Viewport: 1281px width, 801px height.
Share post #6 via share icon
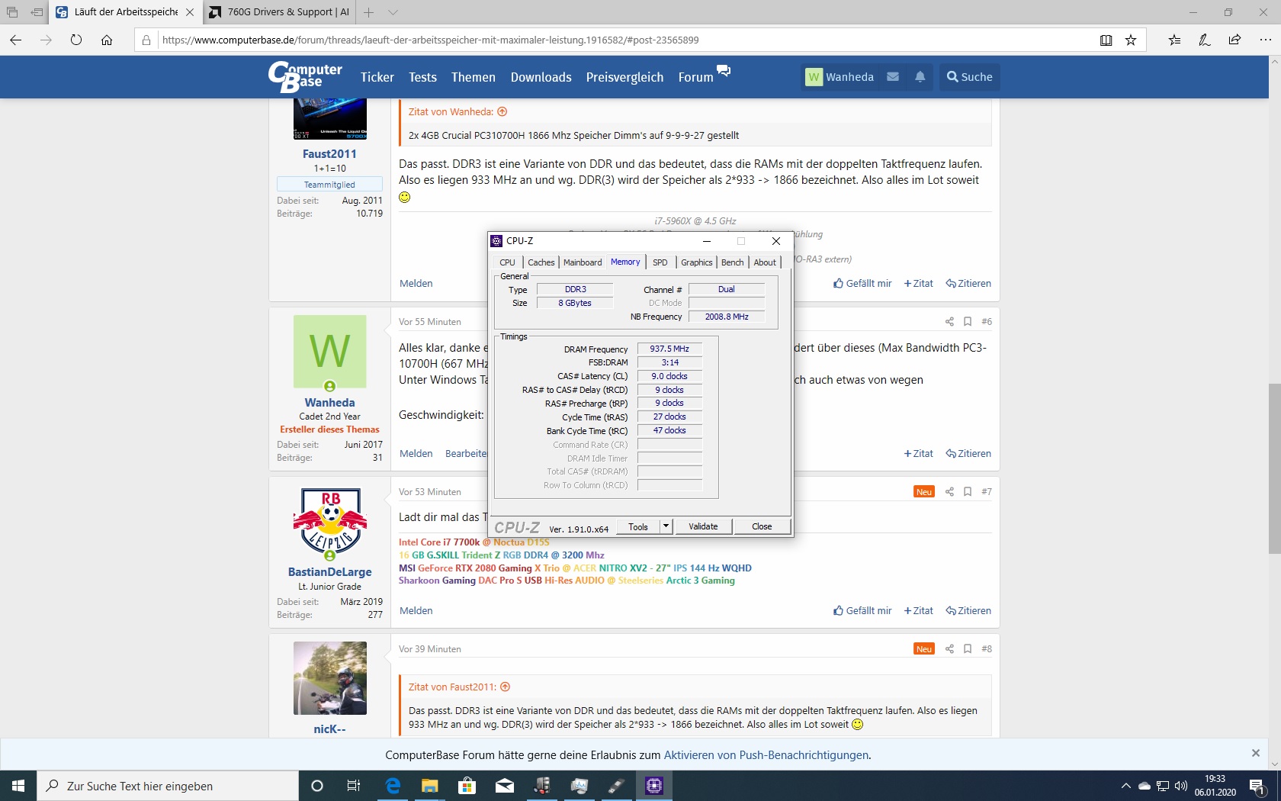coord(949,321)
